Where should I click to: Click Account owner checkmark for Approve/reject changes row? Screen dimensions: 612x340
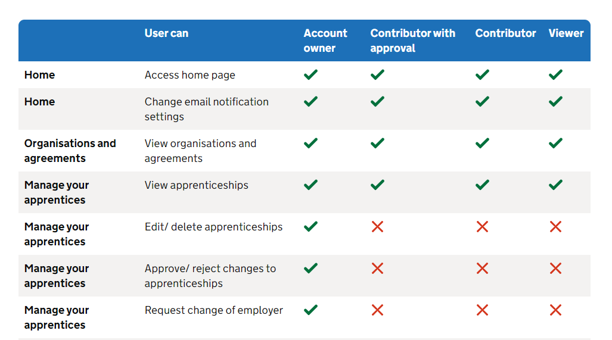click(x=310, y=269)
